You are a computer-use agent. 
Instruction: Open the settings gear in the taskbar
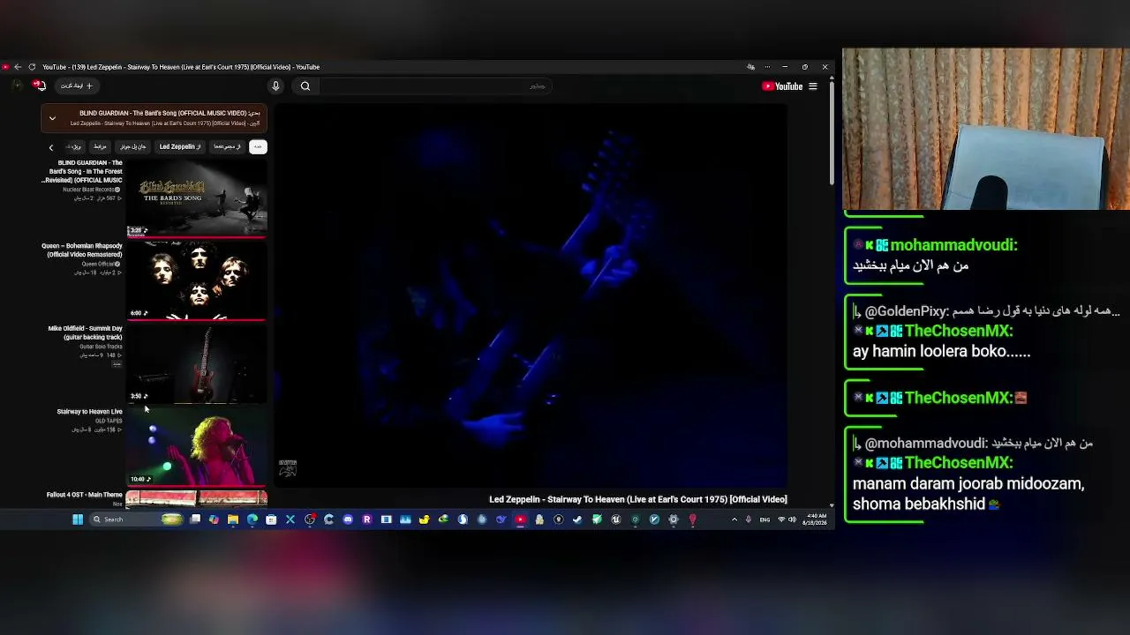click(674, 519)
